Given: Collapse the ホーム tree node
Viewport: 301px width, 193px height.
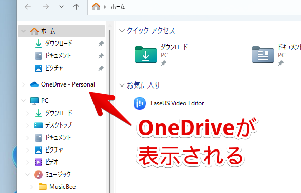Looking at the screenshot, I should 24,31.
